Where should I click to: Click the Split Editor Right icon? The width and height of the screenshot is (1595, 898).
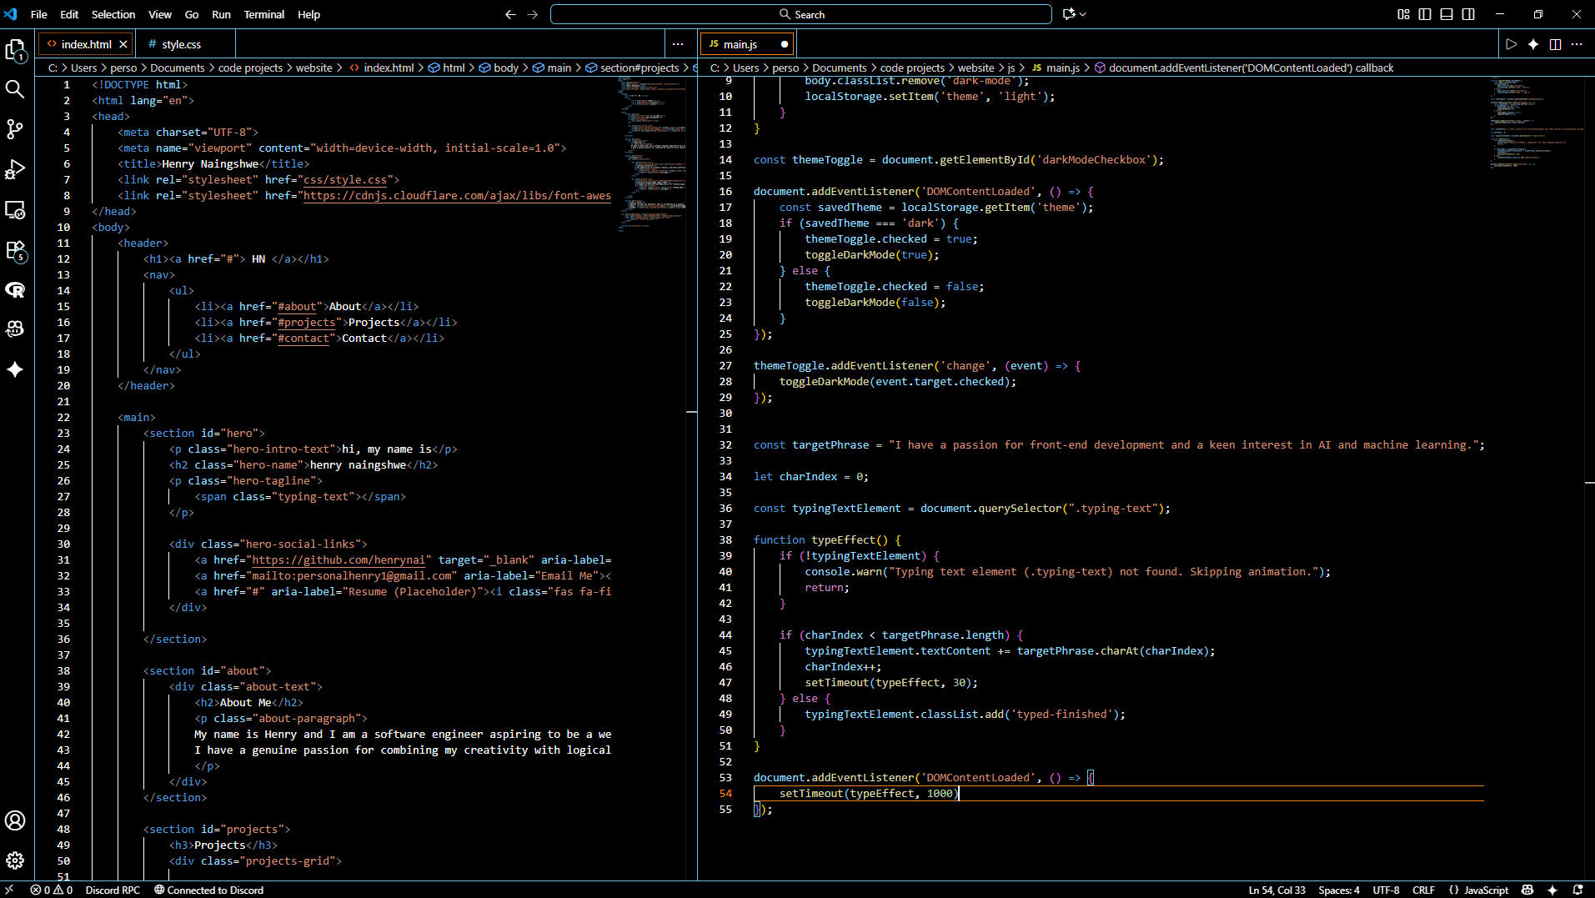click(1555, 44)
